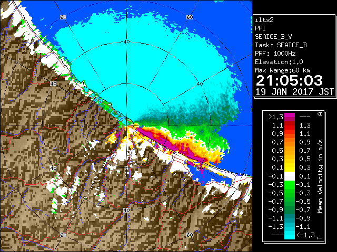Click the timestamp '21:05:03'
This screenshot has height=252, width=337.
point(289,80)
